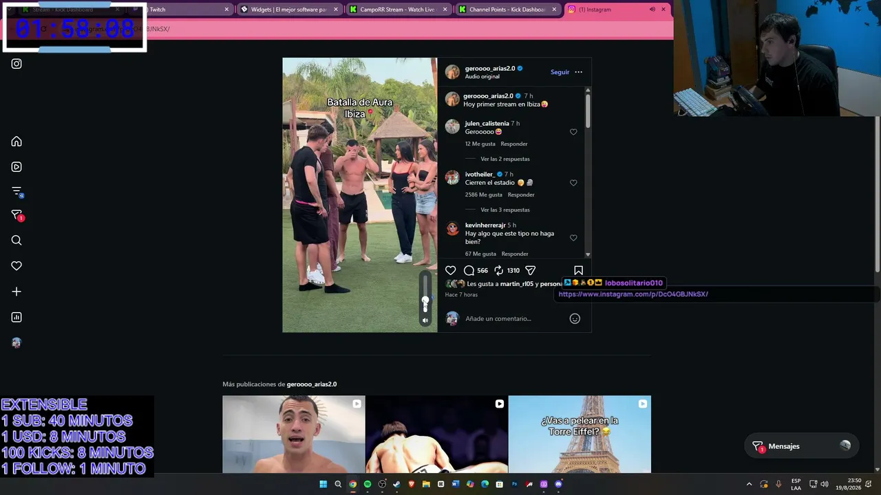
Task: Click the comments panel scrollbar
Action: pyautogui.click(x=588, y=110)
